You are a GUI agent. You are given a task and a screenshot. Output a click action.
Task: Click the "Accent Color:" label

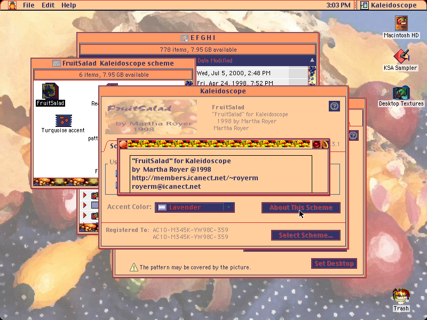(x=129, y=207)
